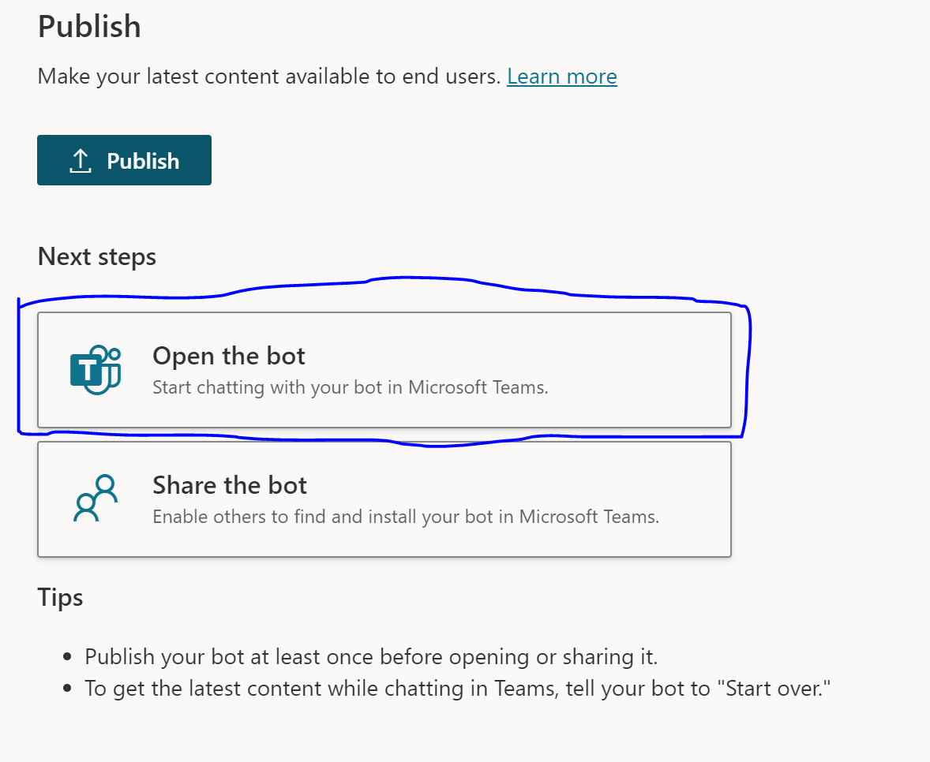This screenshot has height=762, width=930.
Task: Click the "Share the bot" title text
Action: point(229,485)
